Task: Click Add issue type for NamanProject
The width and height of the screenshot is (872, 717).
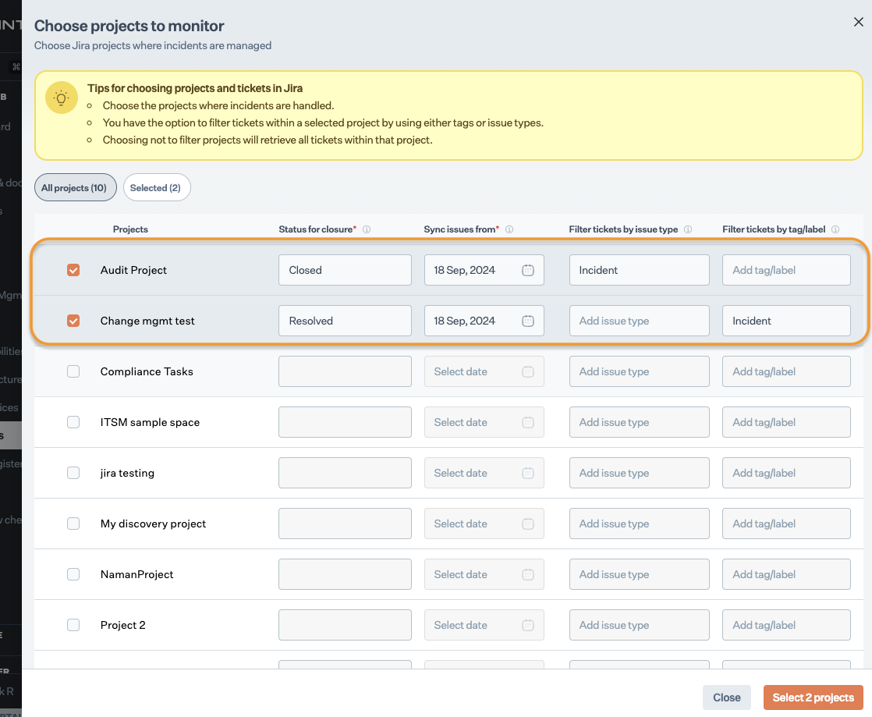Action: pos(639,574)
